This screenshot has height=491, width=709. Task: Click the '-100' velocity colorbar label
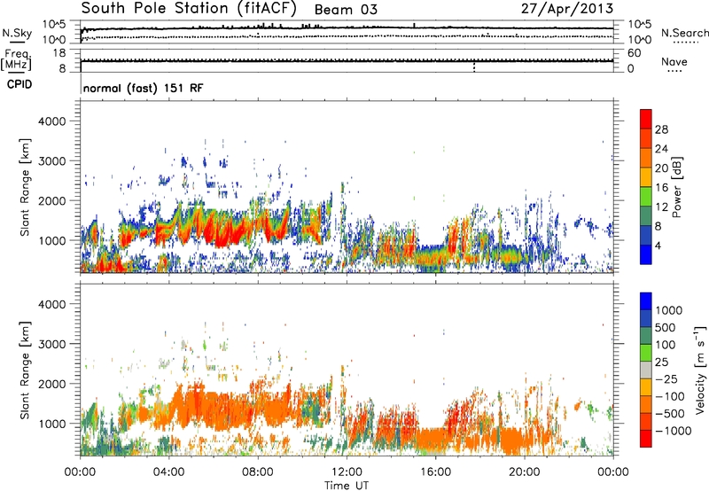click(669, 396)
